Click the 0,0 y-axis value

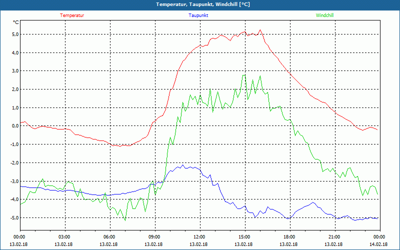pos(15,126)
